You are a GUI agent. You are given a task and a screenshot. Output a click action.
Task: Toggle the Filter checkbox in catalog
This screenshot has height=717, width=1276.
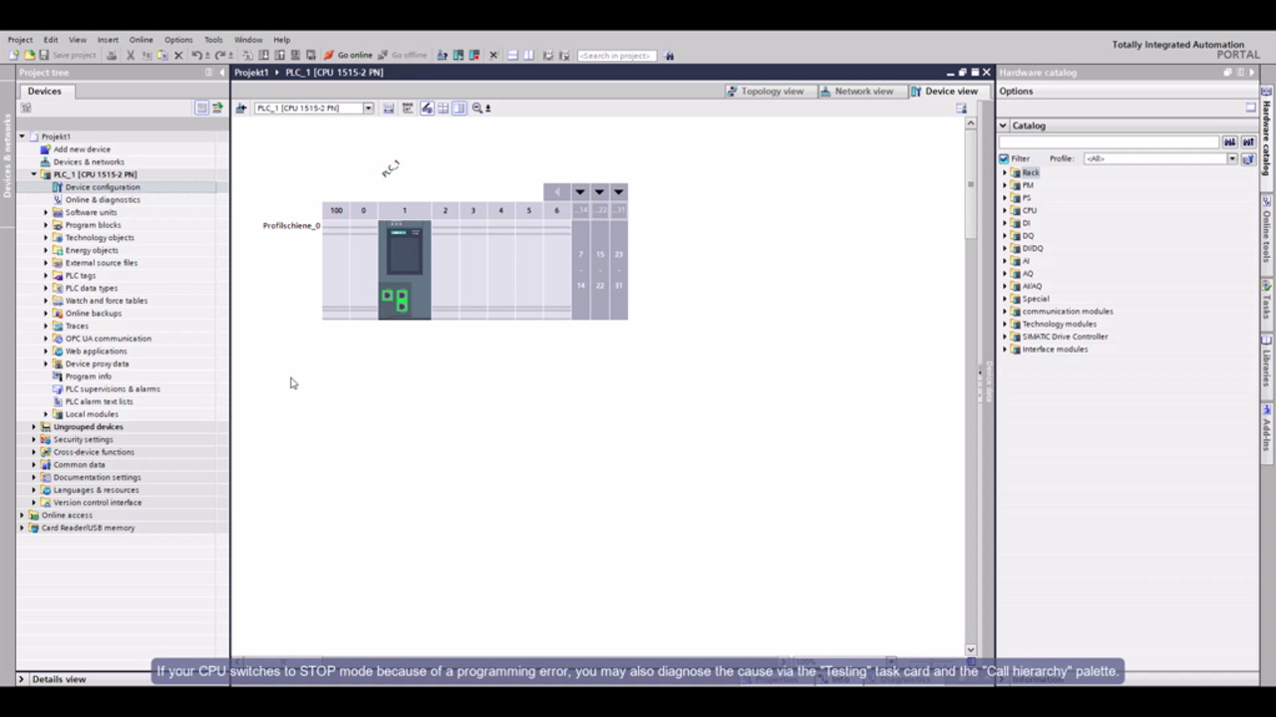(1004, 158)
